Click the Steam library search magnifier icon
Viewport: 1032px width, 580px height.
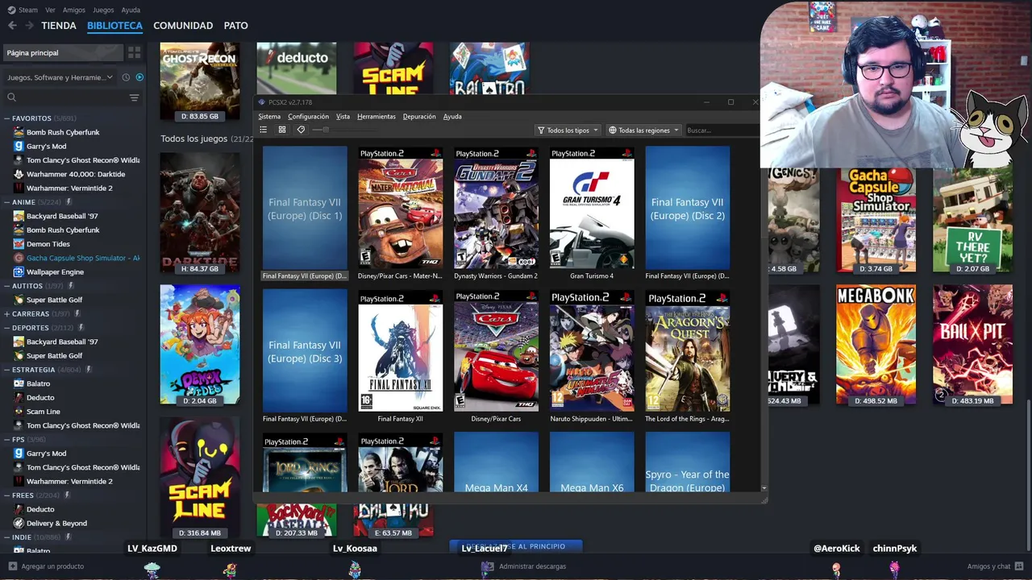click(x=11, y=97)
